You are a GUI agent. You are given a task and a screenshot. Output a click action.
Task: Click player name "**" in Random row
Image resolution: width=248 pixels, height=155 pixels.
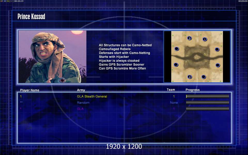[x=21, y=102]
